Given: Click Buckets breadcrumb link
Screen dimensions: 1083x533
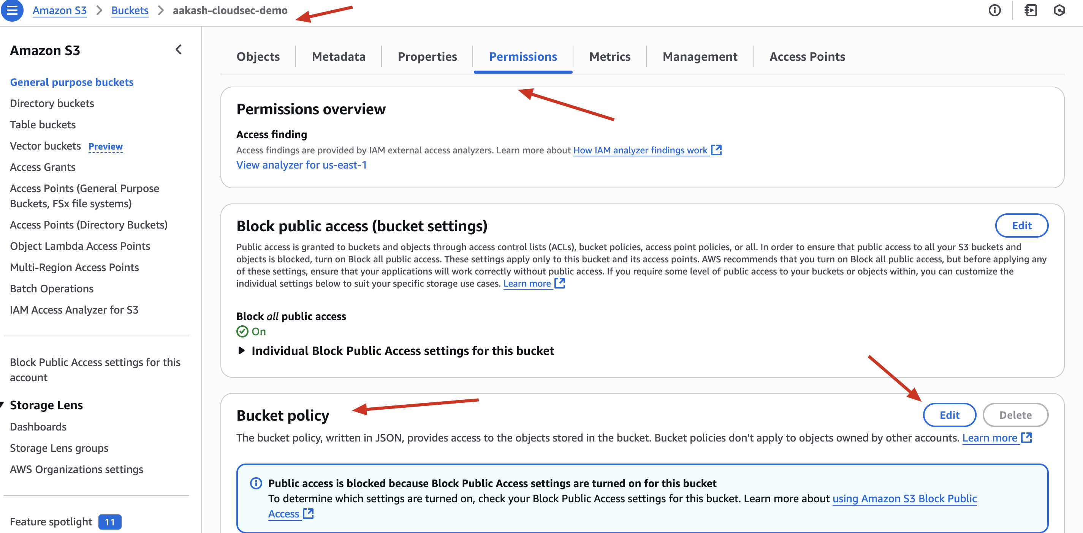Looking at the screenshot, I should click(130, 11).
